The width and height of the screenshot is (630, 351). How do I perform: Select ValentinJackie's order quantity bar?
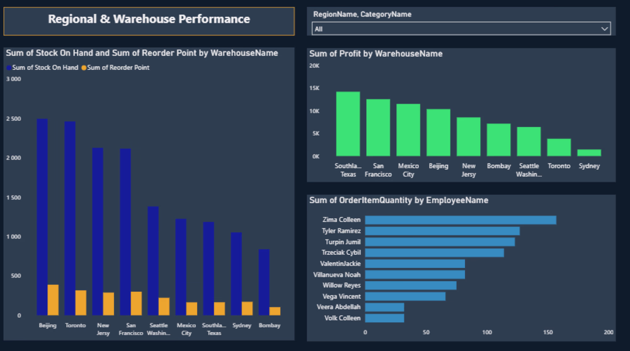tap(415, 264)
